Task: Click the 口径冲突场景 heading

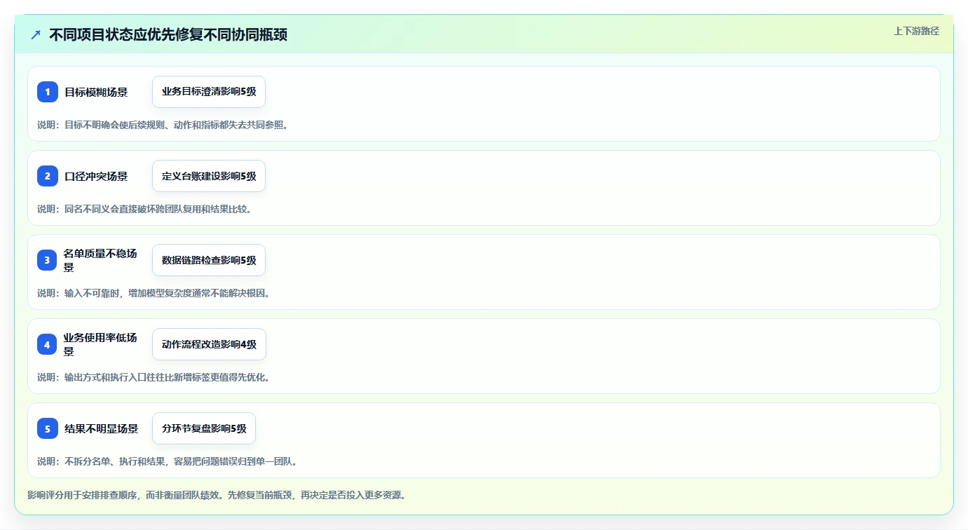Action: [x=96, y=176]
